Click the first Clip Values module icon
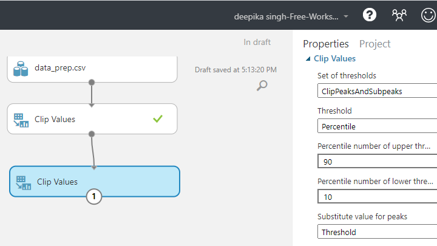Viewport: 437px width, 246px height. tap(21, 120)
